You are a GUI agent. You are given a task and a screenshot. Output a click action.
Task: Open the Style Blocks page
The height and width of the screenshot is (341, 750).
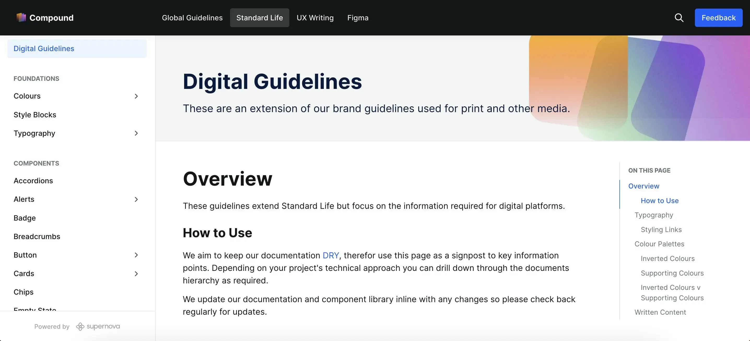pos(35,115)
